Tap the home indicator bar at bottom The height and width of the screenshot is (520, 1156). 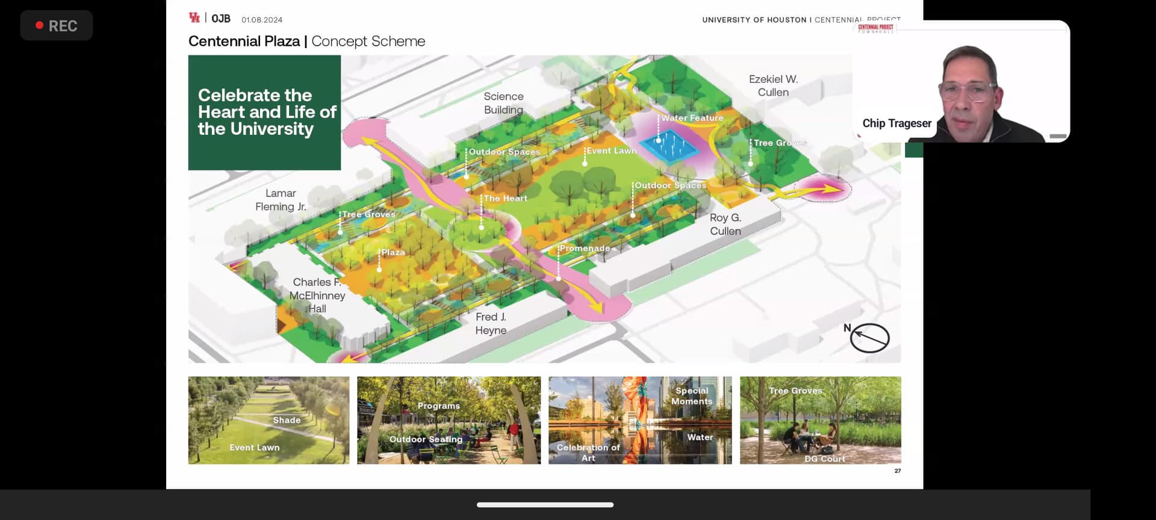(545, 504)
